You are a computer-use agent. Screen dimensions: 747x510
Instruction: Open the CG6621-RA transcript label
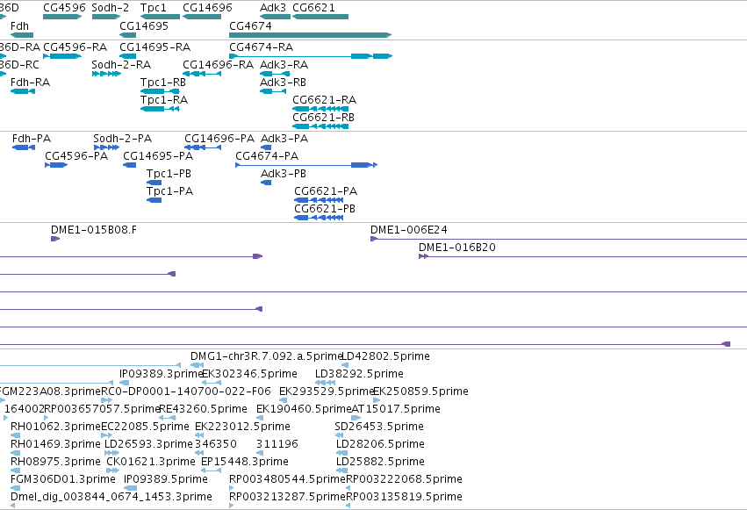click(x=325, y=100)
